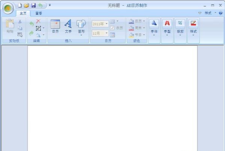Click the scissors cut icon
This screenshot has width=225, height=151.
20,21
